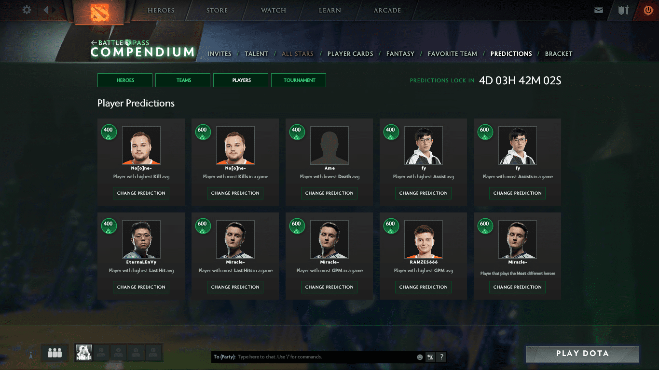Screen dimensions: 659x370
Task: Click the chat help question mark icon
Action: (441, 357)
